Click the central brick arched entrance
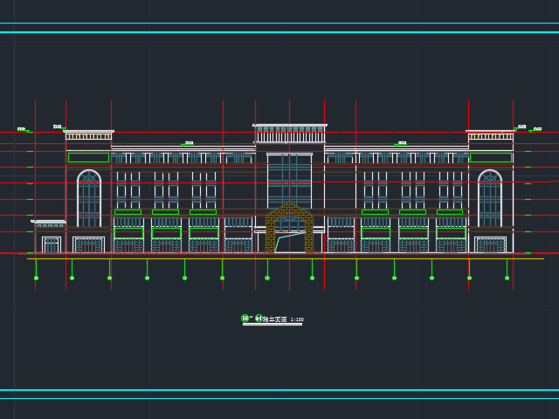 pos(289,230)
